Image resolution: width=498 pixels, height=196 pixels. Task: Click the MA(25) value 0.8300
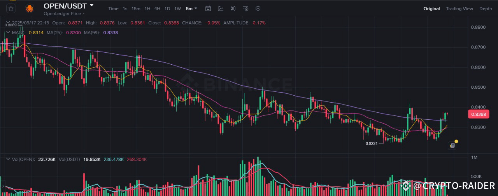74,33
